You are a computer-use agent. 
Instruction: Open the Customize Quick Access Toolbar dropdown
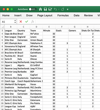click(x=68, y=9)
